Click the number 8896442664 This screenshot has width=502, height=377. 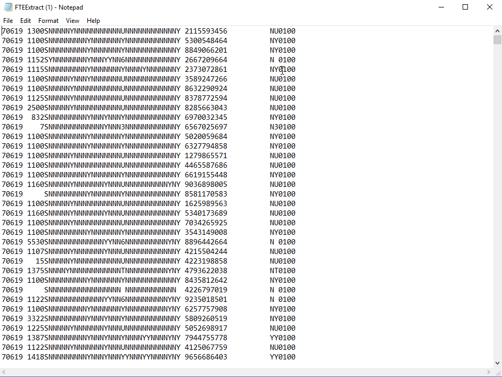pos(206,242)
